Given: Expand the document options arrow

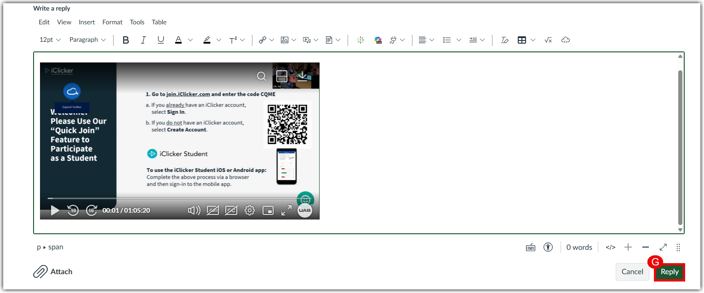Looking at the screenshot, I should pos(338,40).
